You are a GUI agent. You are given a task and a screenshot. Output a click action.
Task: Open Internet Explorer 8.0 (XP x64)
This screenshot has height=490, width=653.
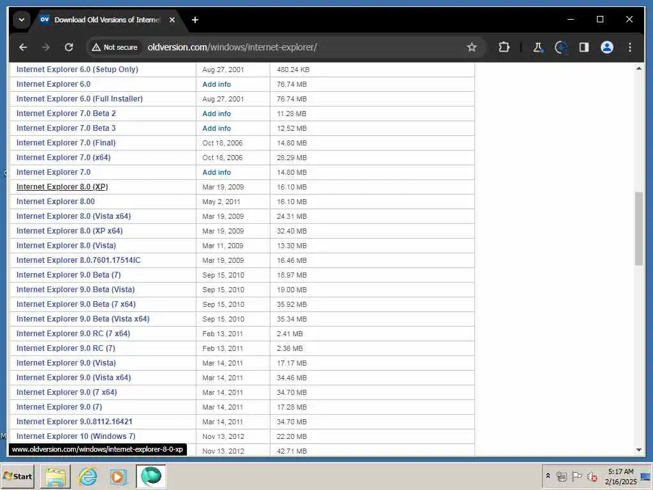tap(70, 230)
